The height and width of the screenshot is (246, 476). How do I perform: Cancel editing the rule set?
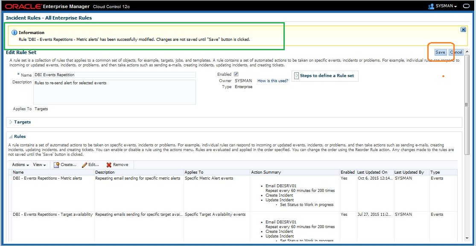[456, 52]
